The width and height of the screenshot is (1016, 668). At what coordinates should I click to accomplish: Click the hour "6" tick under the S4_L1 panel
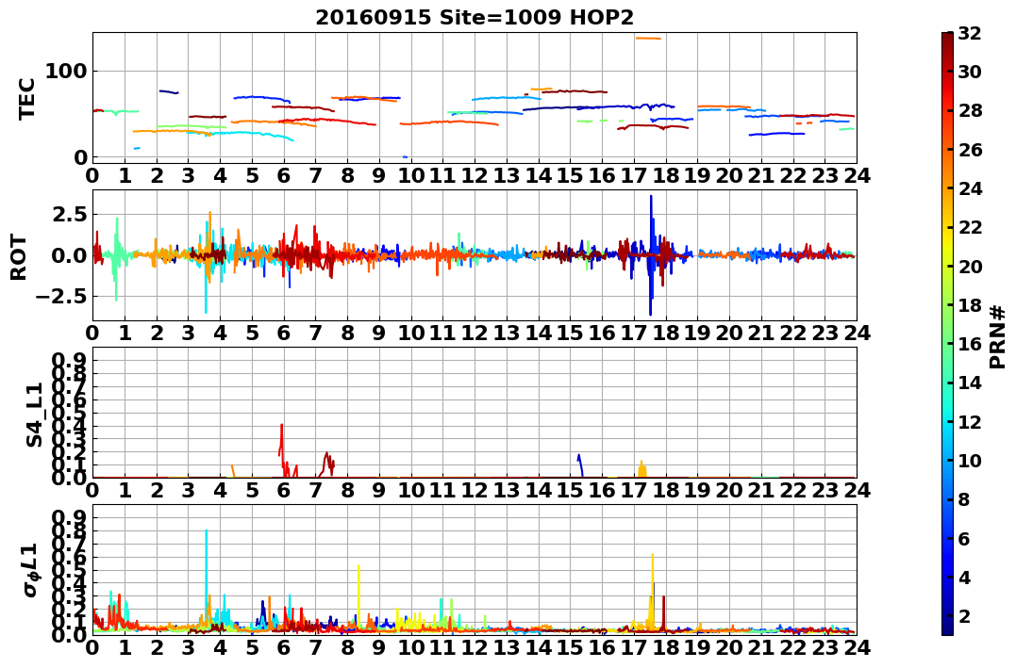click(x=284, y=490)
